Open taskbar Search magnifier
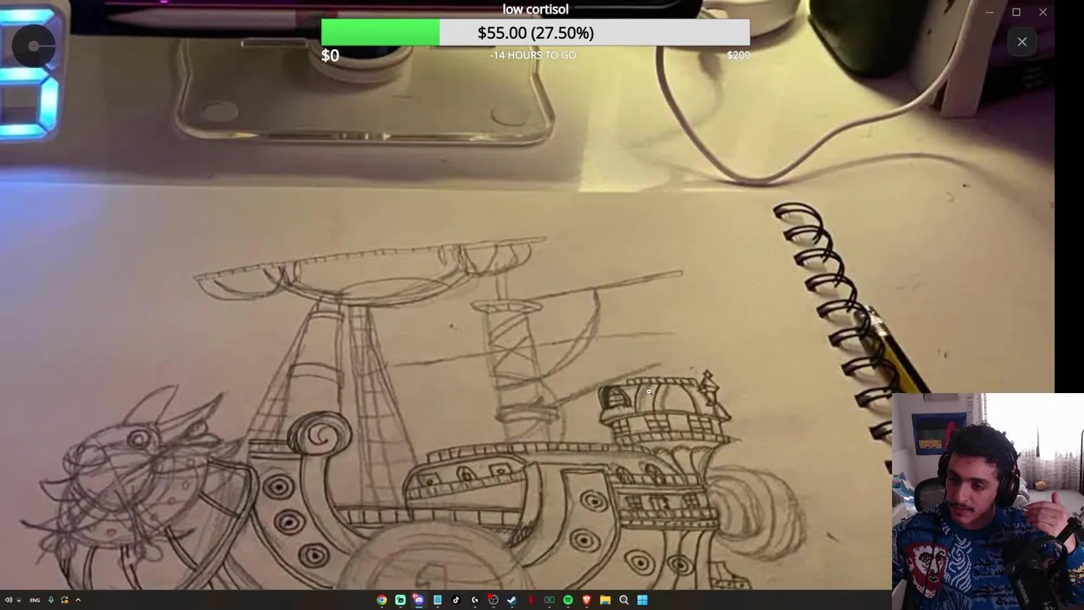 point(623,600)
